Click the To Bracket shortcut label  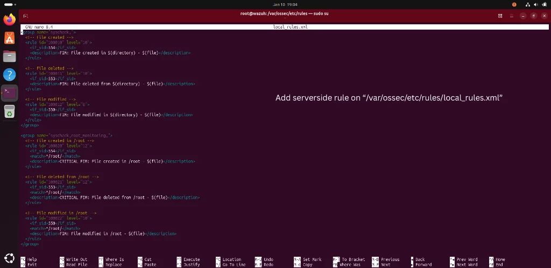(354, 259)
